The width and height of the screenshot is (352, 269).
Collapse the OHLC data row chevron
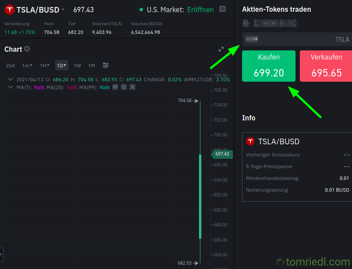(10, 79)
